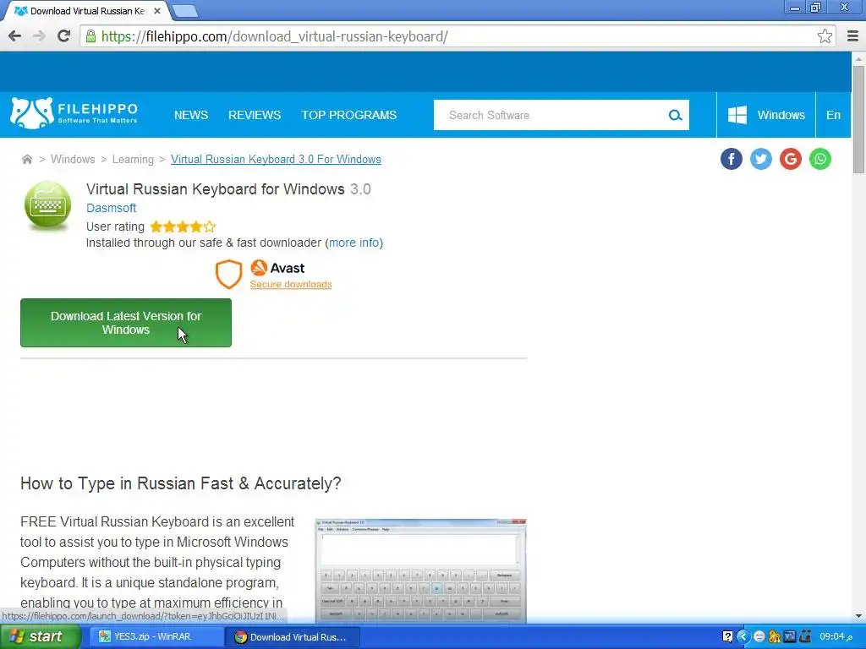
Task: Click the Download Virtual Rus... Chrome taskbar button
Action: click(x=293, y=637)
